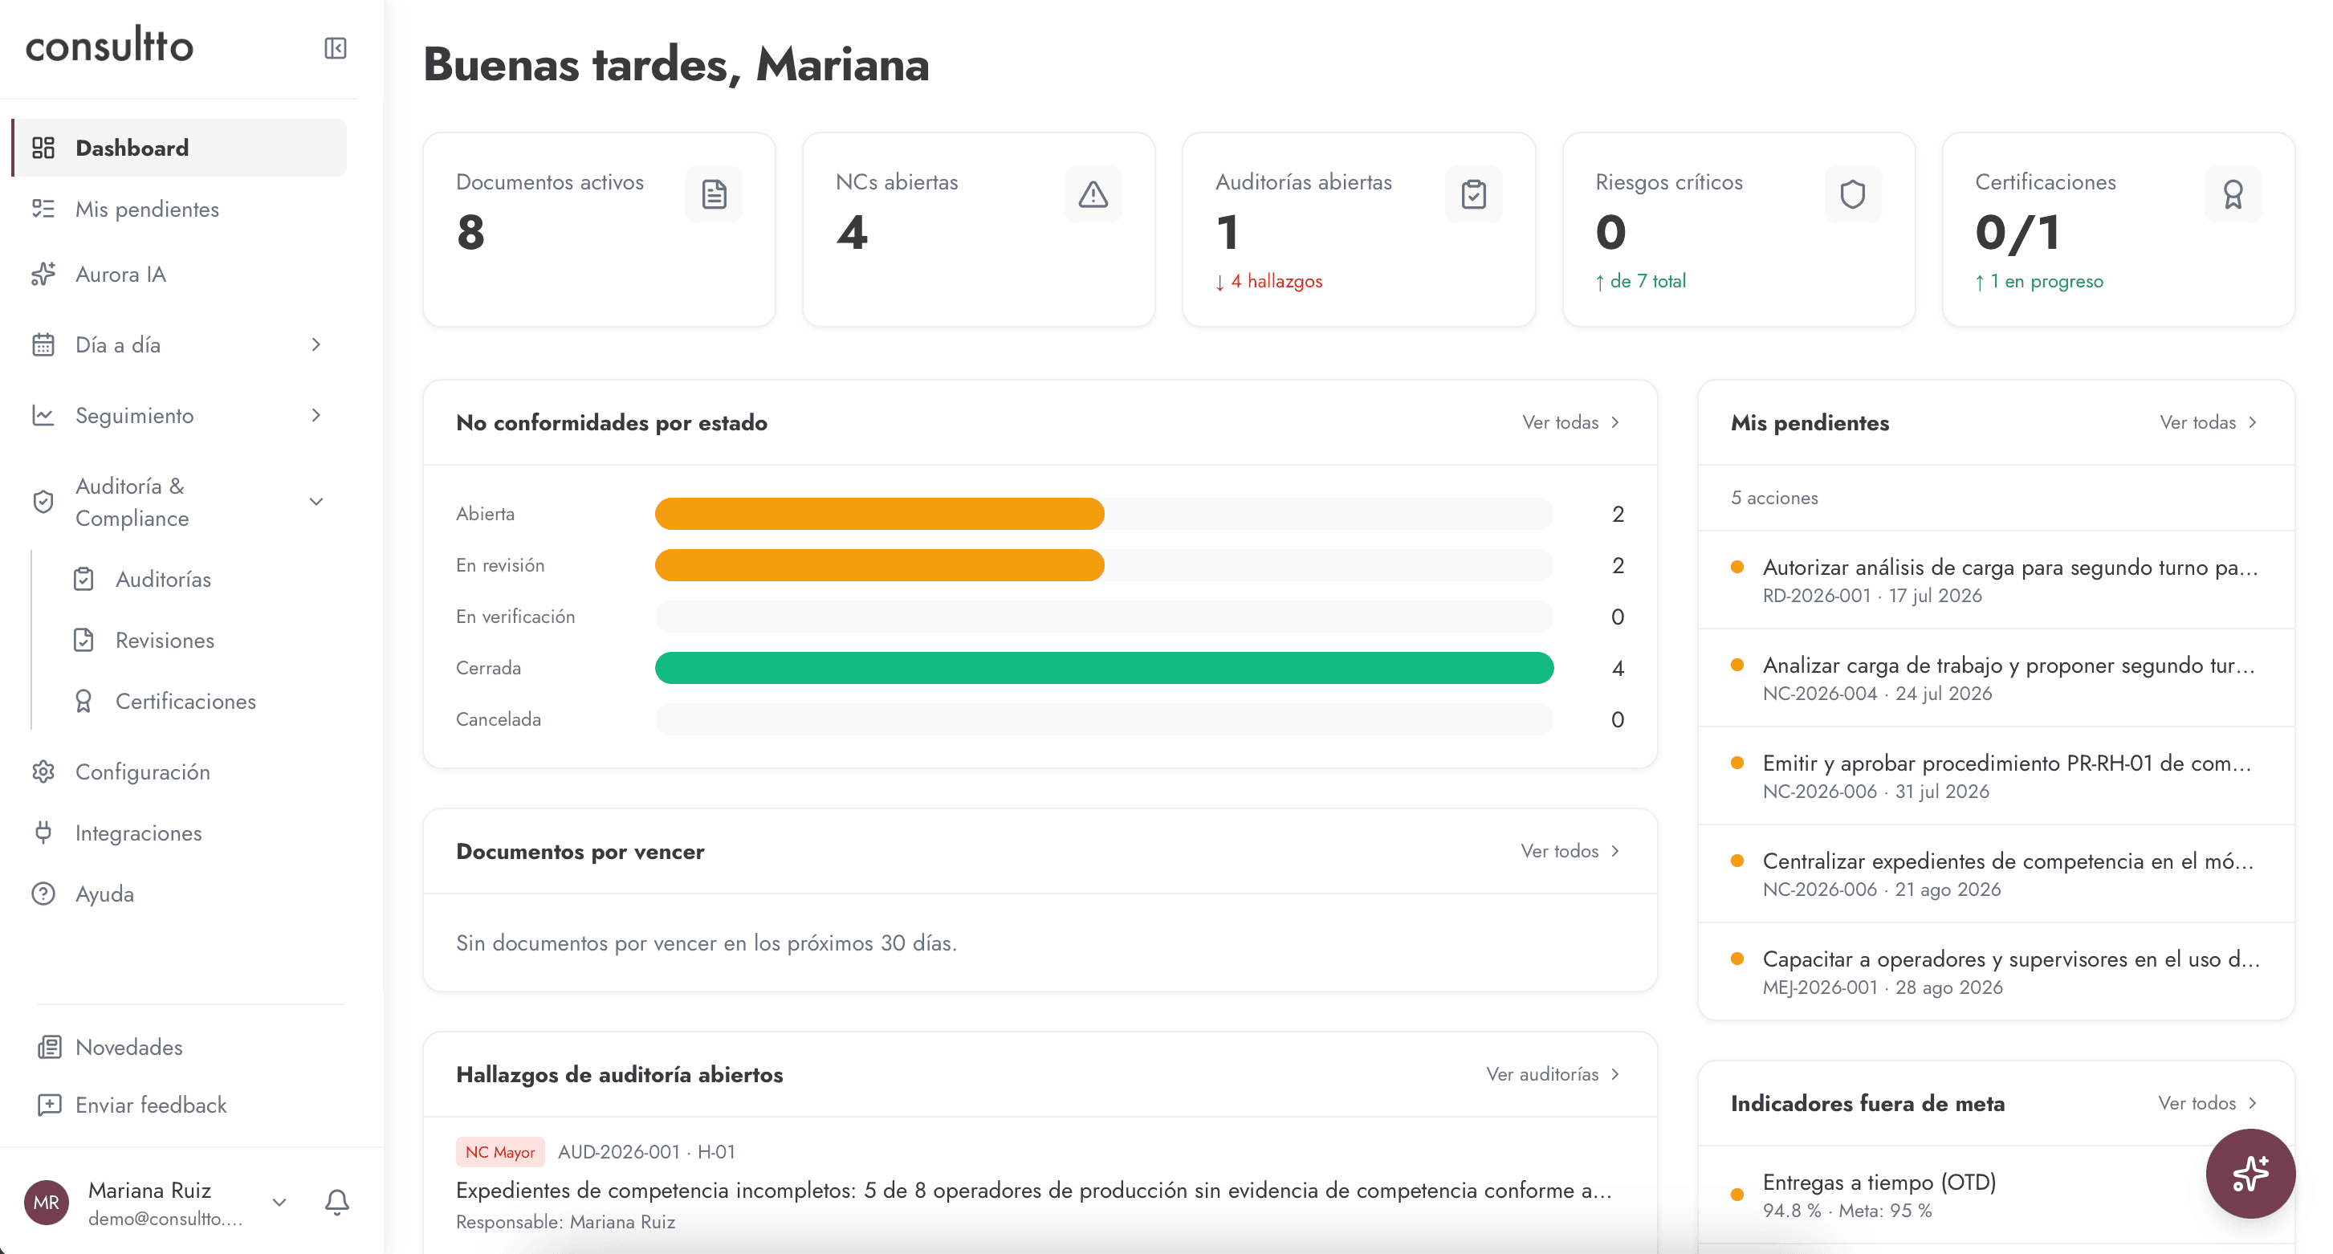The height and width of the screenshot is (1254, 2333).
Task: Click the Configuración gear icon
Action: (x=43, y=772)
